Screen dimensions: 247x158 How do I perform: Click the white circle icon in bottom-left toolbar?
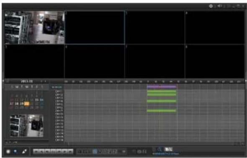pos(8,151)
